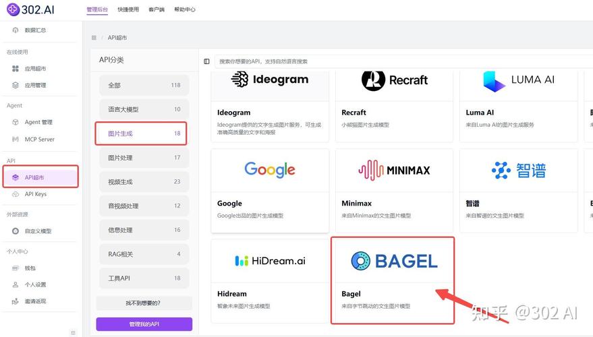
Task: Click the 智谱 logo image
Action: coord(519,171)
